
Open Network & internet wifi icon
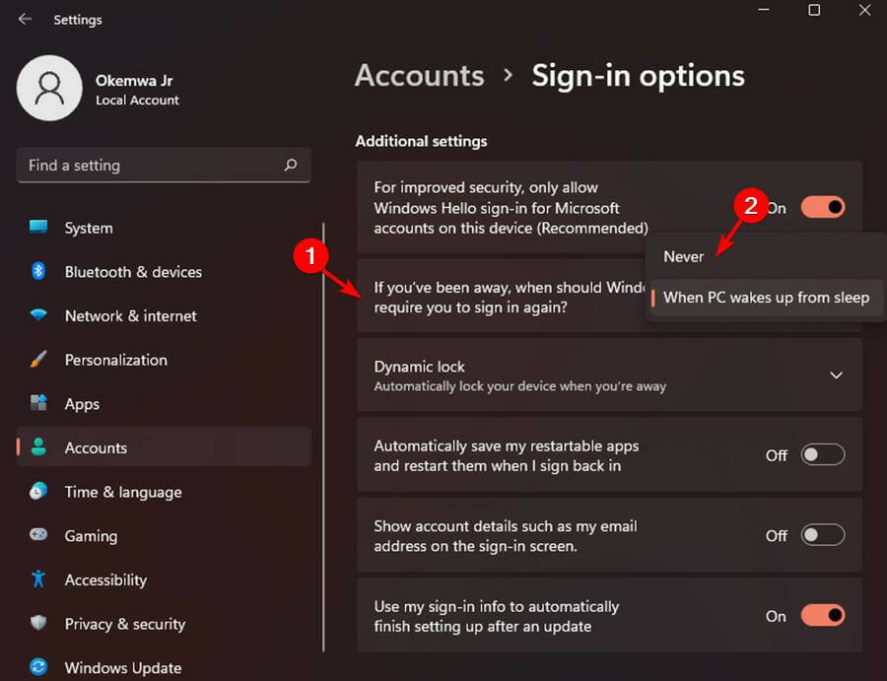pos(38,316)
